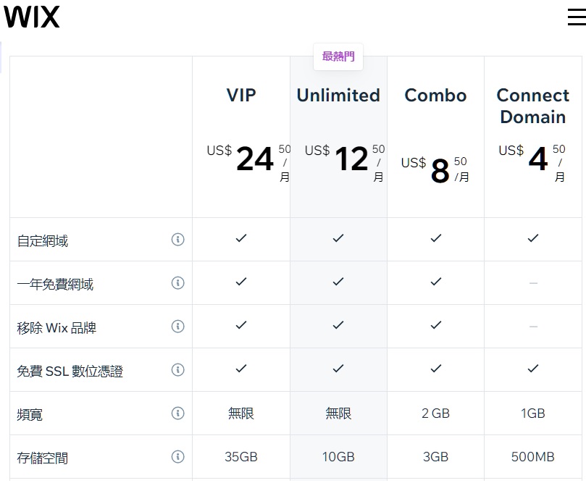Viewport: 586px width, 483px height.
Task: Show info for 一年免費網域 feature
Action: pos(178,283)
